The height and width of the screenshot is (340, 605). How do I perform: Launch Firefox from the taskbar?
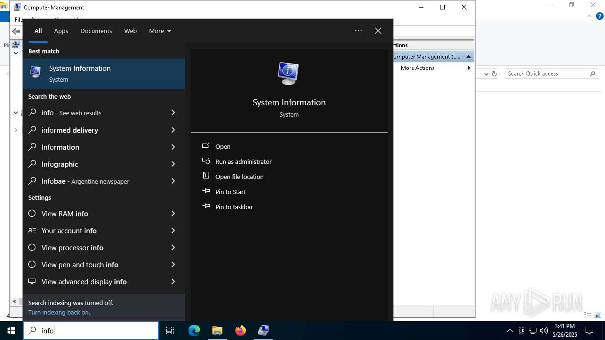241,331
